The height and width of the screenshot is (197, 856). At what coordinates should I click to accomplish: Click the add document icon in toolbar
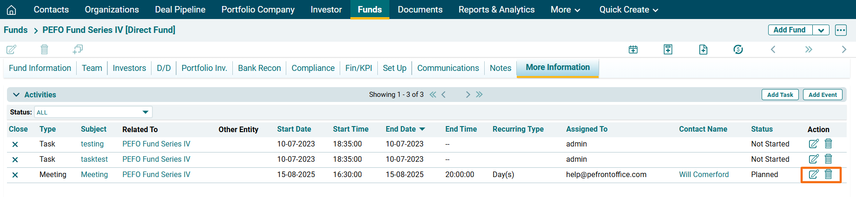tap(703, 49)
